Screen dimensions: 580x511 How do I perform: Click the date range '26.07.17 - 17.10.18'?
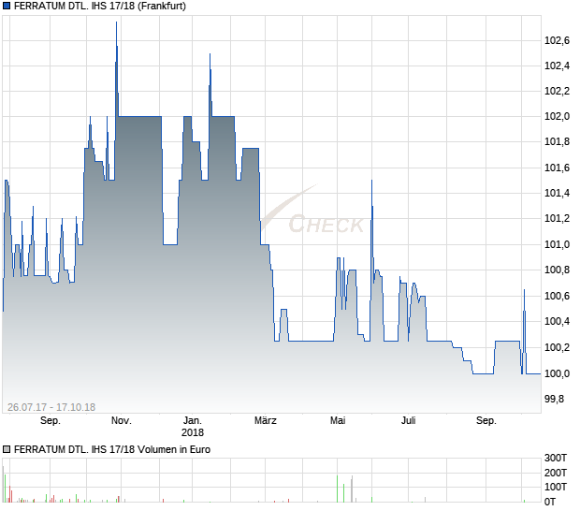[x=51, y=407]
